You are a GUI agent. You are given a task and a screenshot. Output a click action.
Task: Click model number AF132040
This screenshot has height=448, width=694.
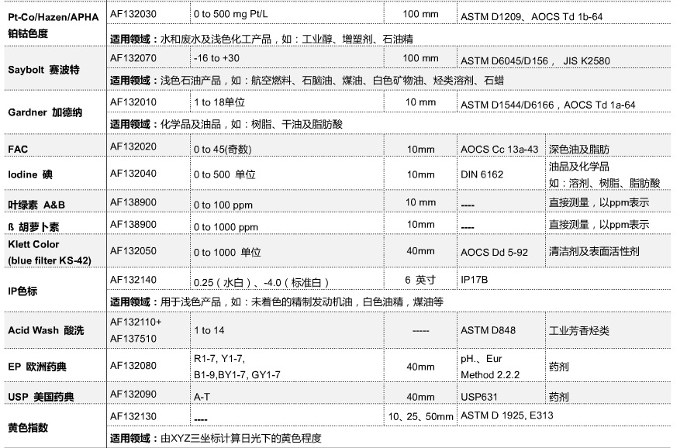pyautogui.click(x=133, y=174)
